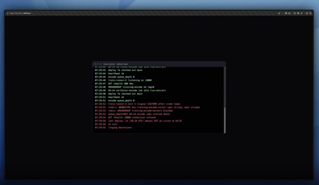Select the 07:29:51 'encode queue_depth 0' line
The width and height of the screenshot is (319, 185).
click(115, 101)
